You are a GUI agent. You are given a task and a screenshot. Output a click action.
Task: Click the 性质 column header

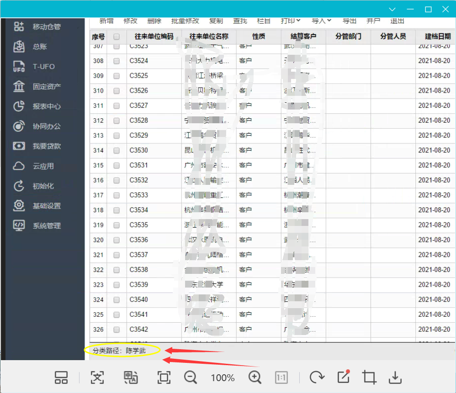coord(259,37)
